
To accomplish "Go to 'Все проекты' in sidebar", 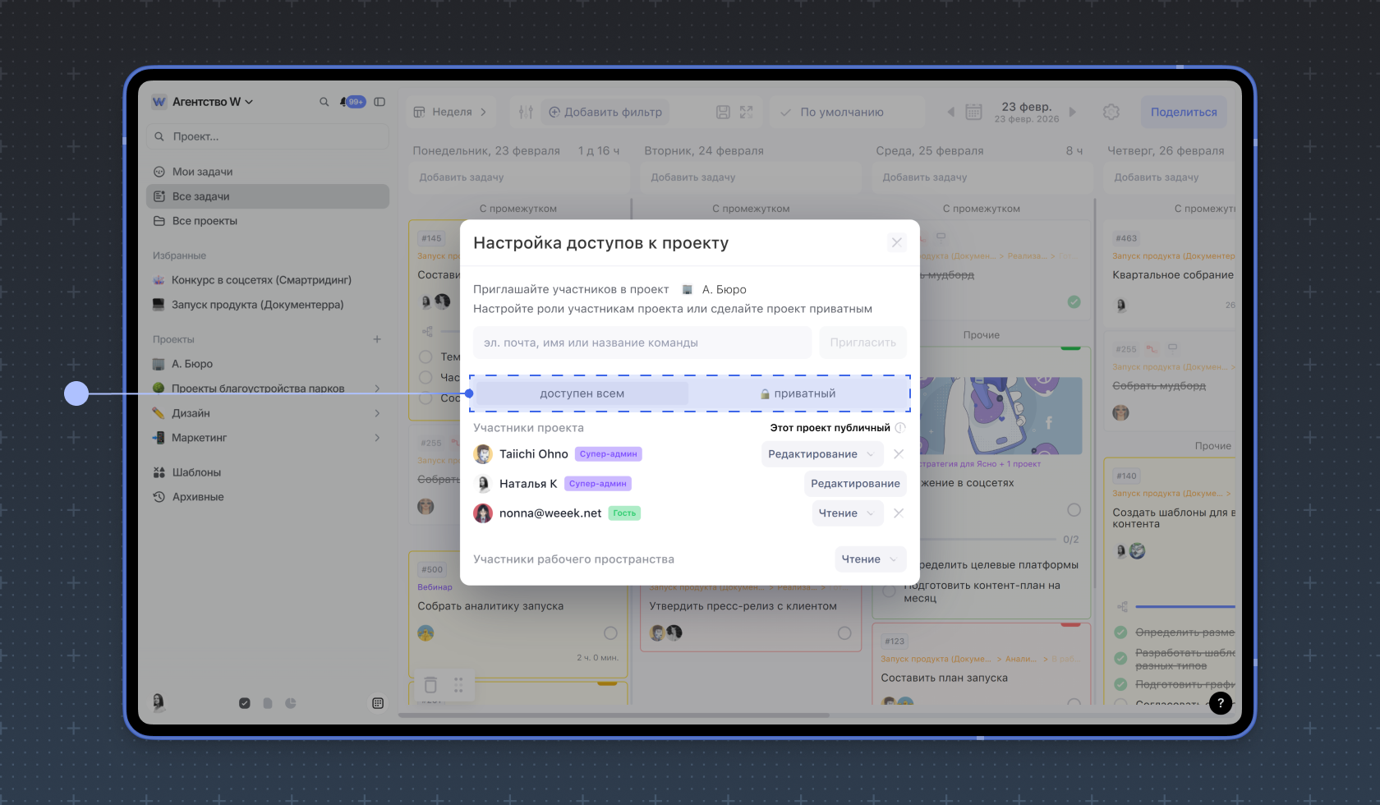I will pos(205,221).
